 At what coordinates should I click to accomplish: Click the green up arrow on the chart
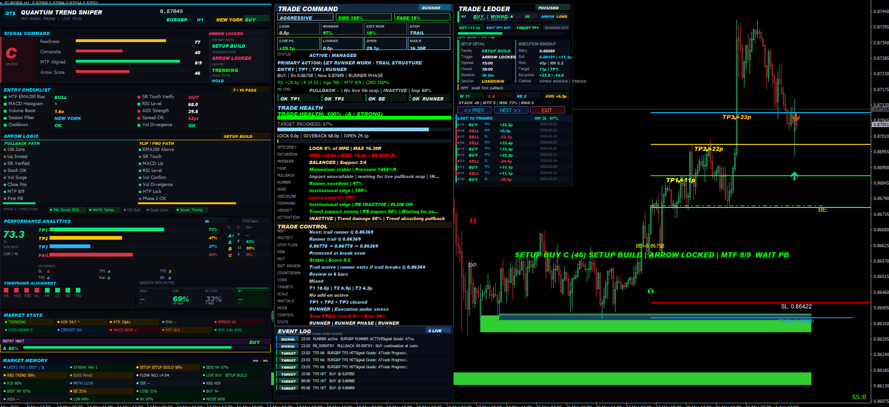(x=794, y=176)
